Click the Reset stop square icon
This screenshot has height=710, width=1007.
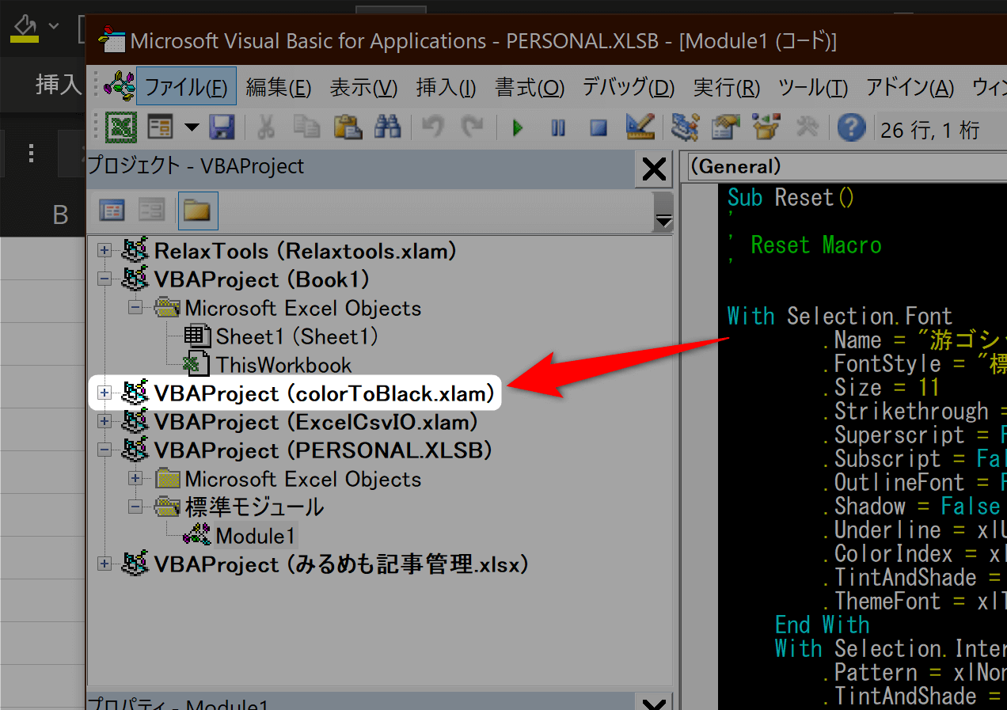tap(598, 127)
